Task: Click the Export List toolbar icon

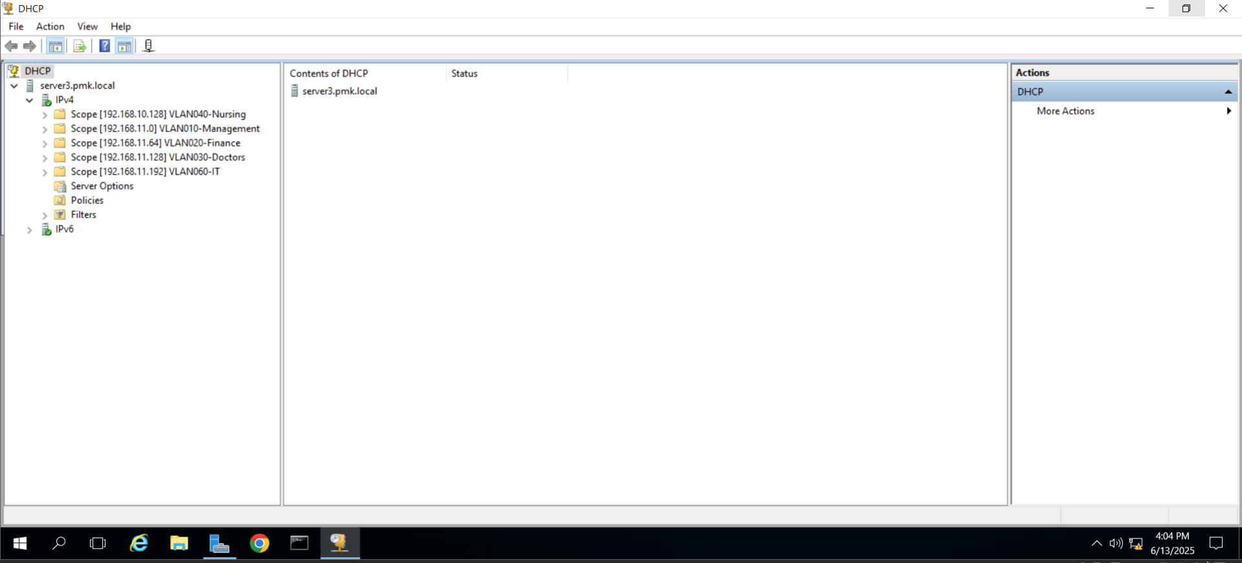Action: tap(80, 46)
